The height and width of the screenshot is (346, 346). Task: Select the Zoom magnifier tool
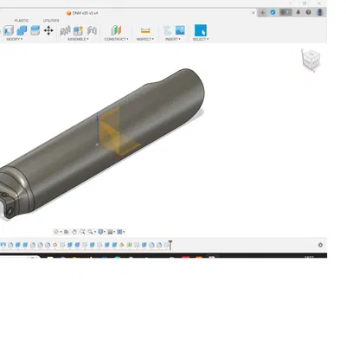coord(82,232)
